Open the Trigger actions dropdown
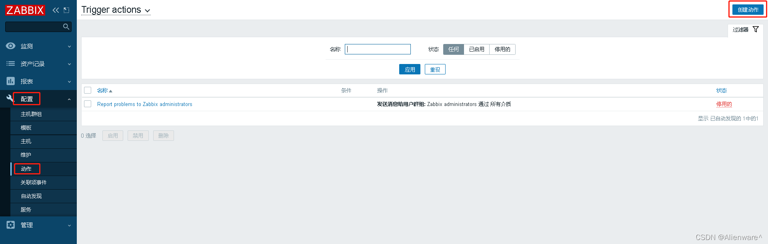 pyautogui.click(x=116, y=10)
